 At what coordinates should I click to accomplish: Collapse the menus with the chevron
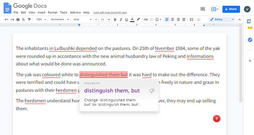coord(240,20)
